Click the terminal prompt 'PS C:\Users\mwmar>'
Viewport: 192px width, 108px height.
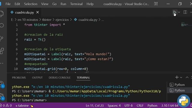coord(29,100)
